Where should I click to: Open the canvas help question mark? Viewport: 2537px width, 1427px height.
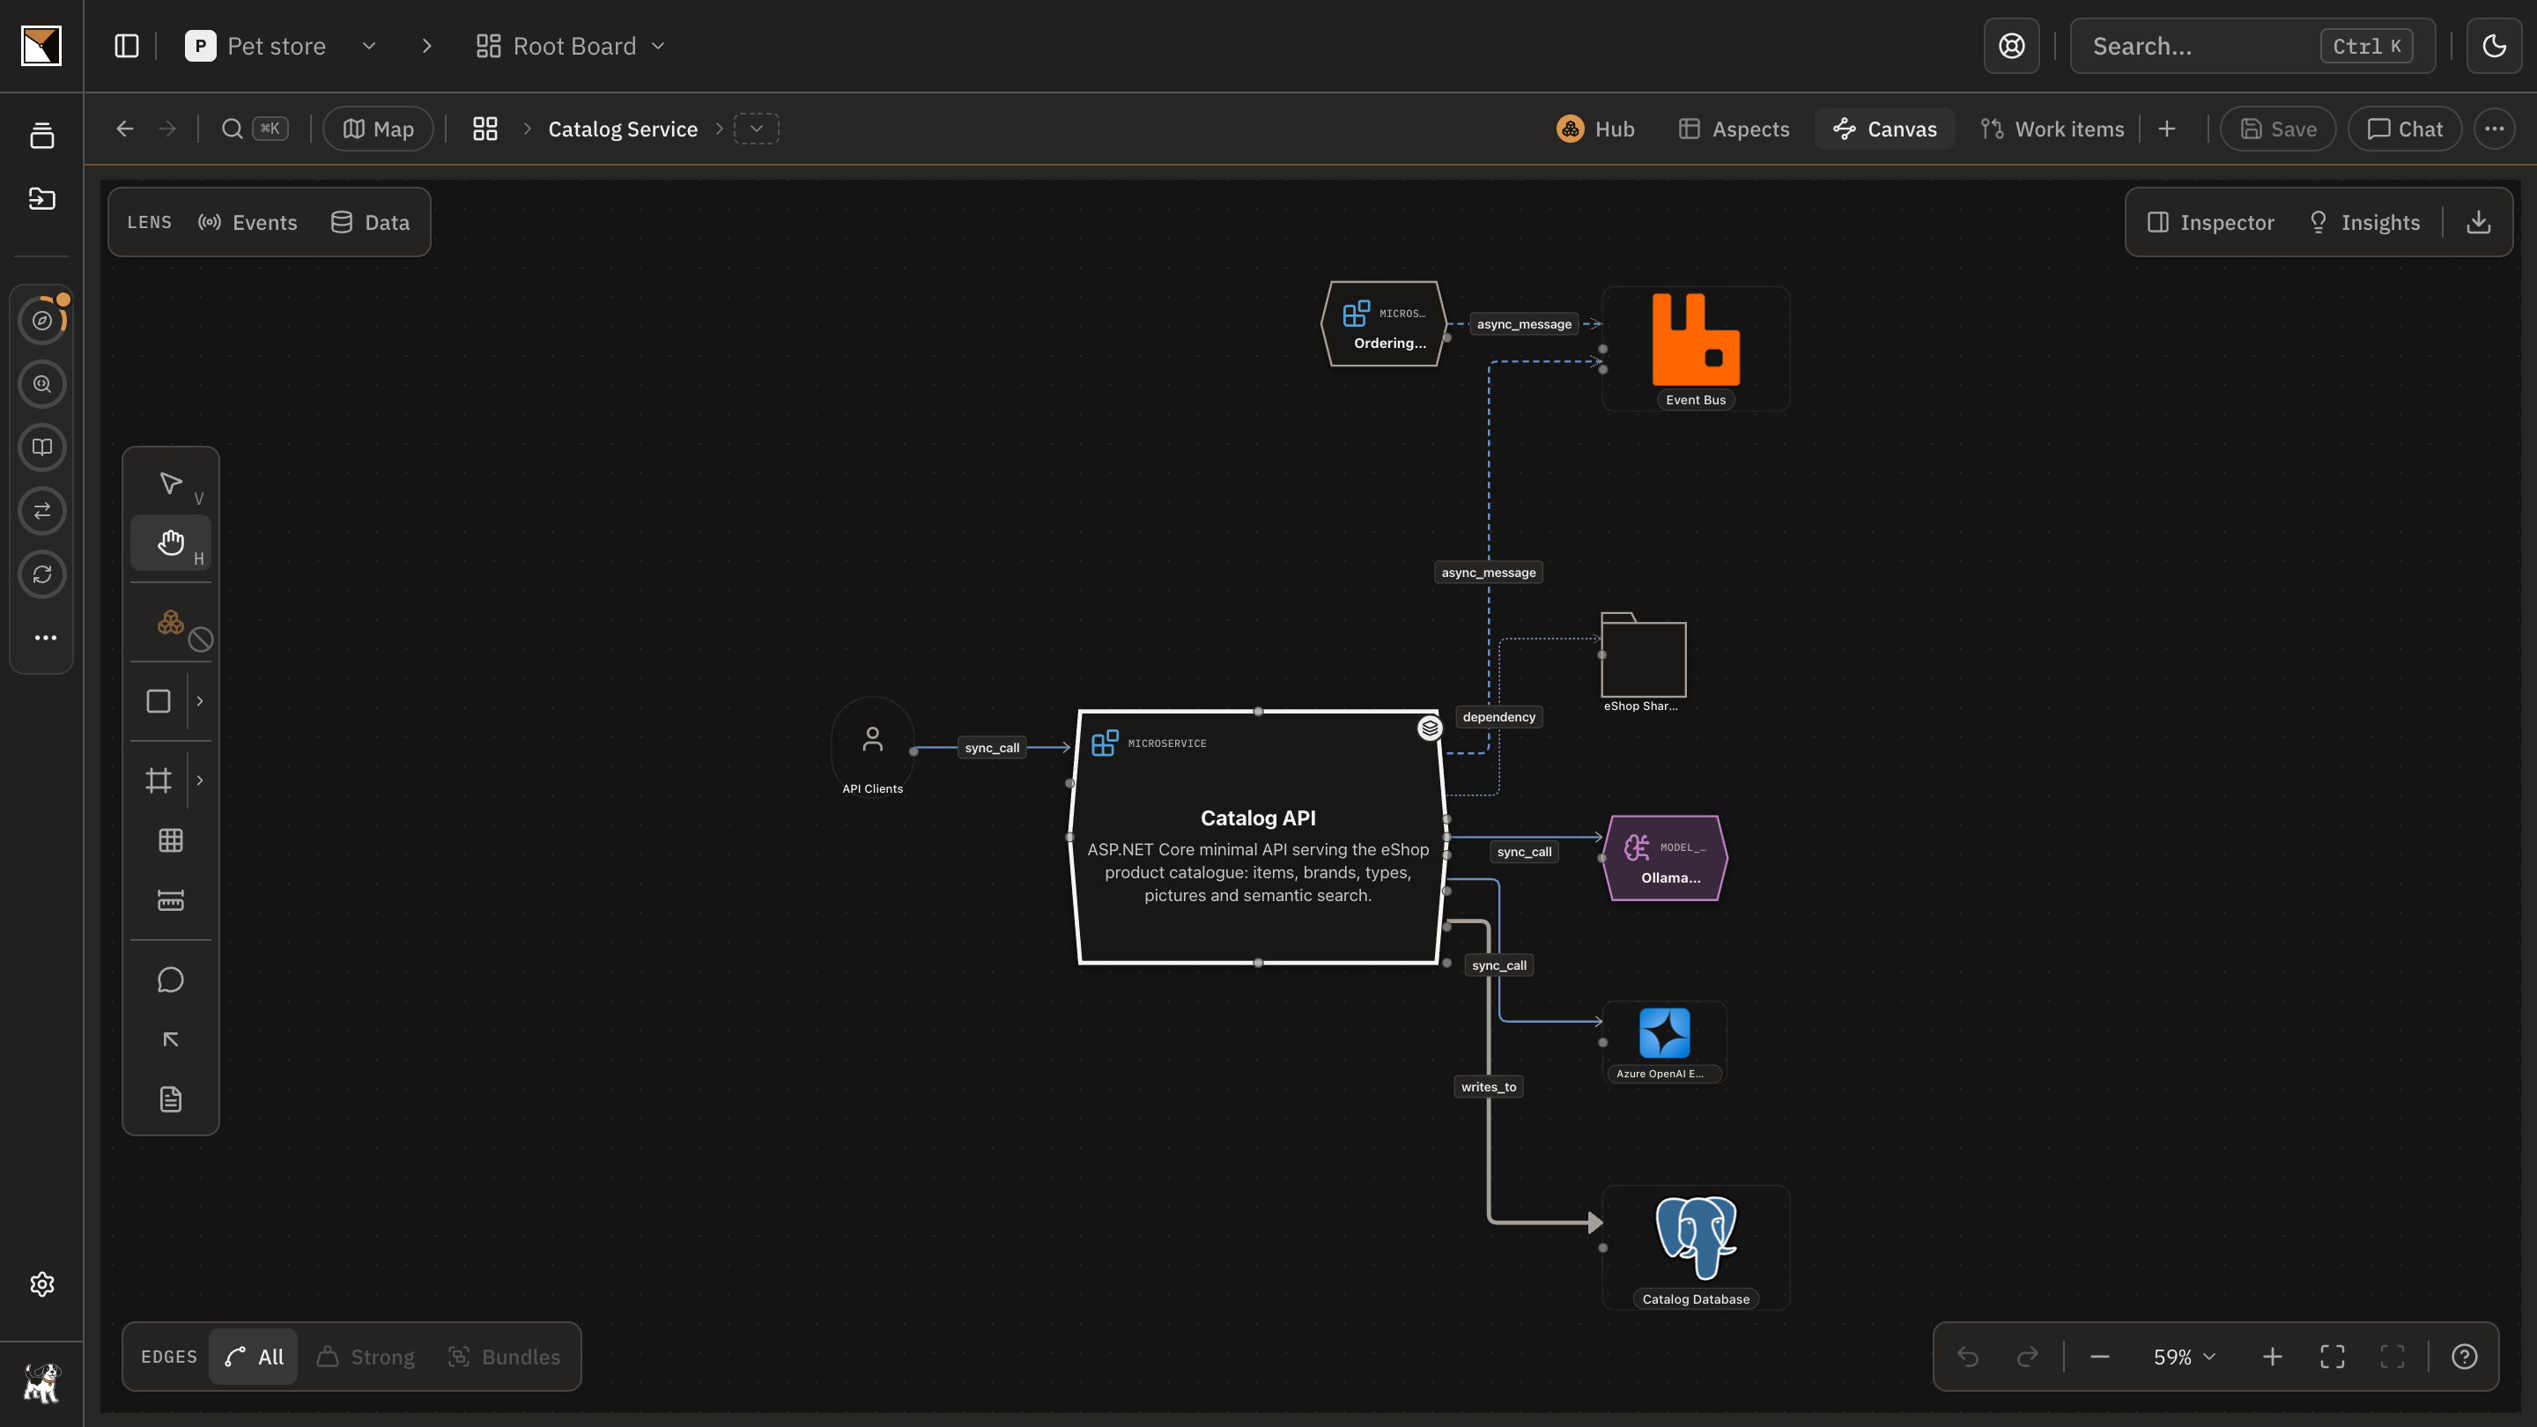coord(2464,1357)
